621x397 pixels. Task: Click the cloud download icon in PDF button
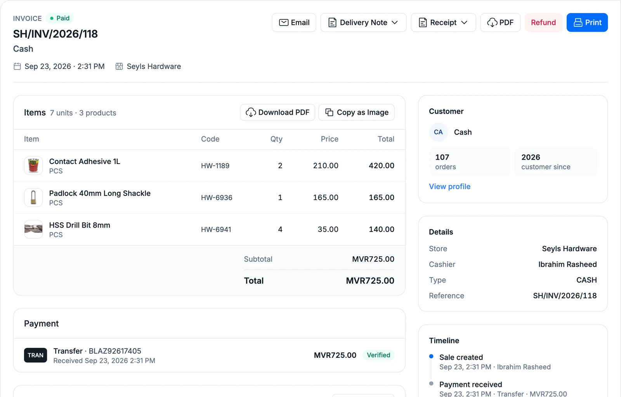tap(492, 22)
